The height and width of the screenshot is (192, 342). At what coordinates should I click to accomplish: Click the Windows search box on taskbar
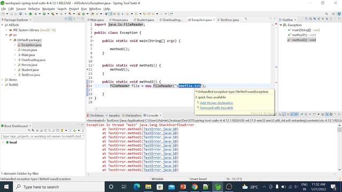point(59,187)
